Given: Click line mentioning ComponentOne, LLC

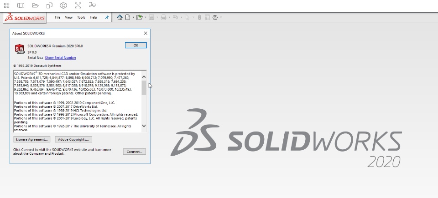Looking at the screenshot, I should pyautogui.click(x=64, y=103).
